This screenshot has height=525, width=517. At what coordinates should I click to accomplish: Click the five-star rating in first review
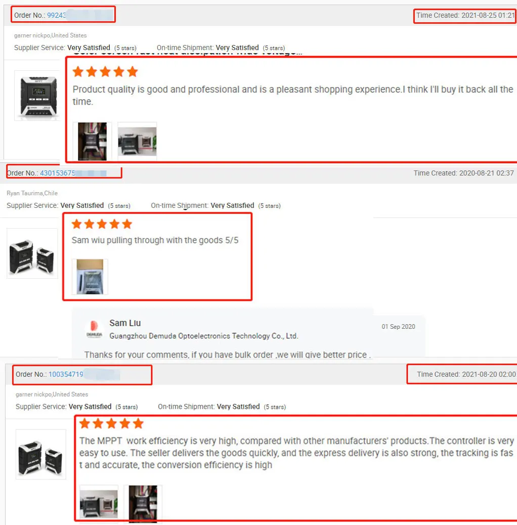[105, 72]
